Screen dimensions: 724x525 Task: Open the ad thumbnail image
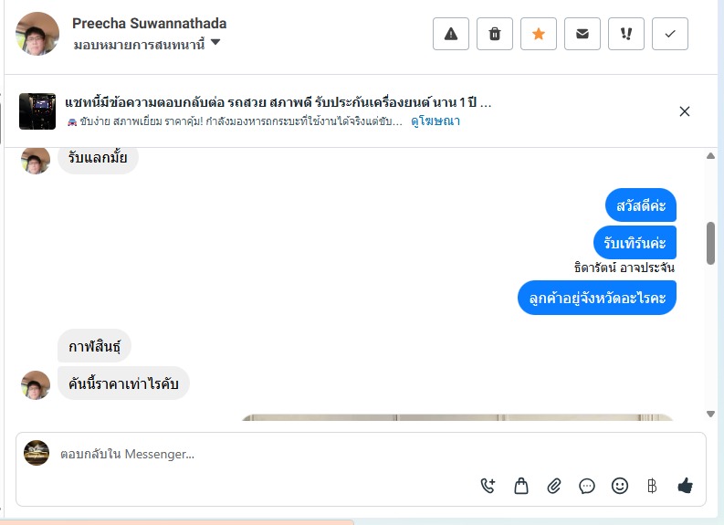(37, 111)
